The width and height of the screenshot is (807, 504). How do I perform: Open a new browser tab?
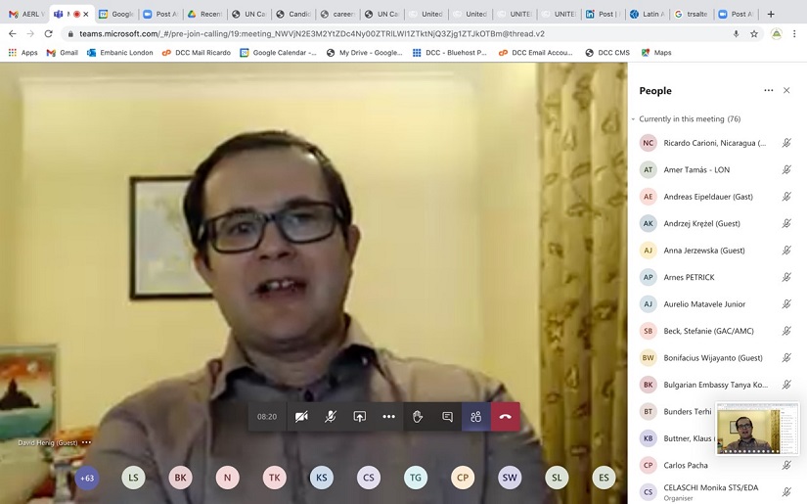click(771, 14)
